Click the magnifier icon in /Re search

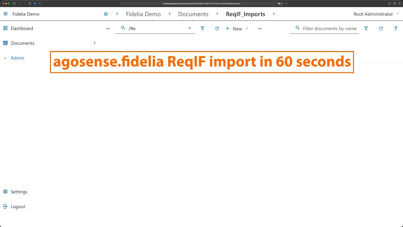click(x=123, y=28)
